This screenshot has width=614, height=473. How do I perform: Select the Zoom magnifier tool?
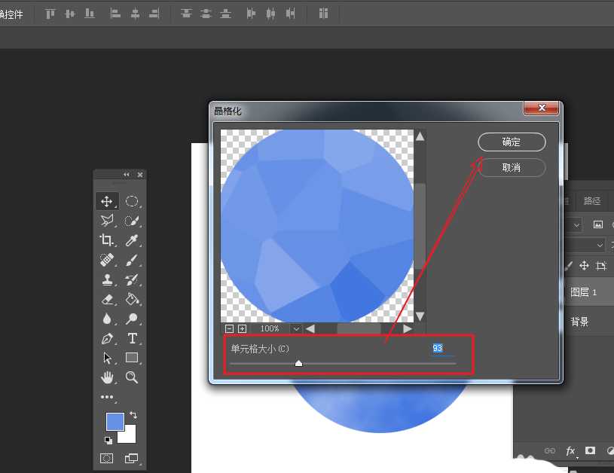click(132, 377)
